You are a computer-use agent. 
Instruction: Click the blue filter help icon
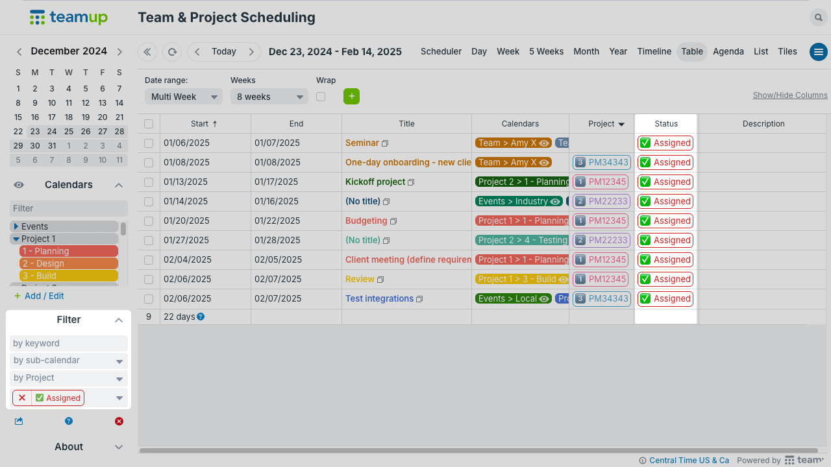coord(69,421)
